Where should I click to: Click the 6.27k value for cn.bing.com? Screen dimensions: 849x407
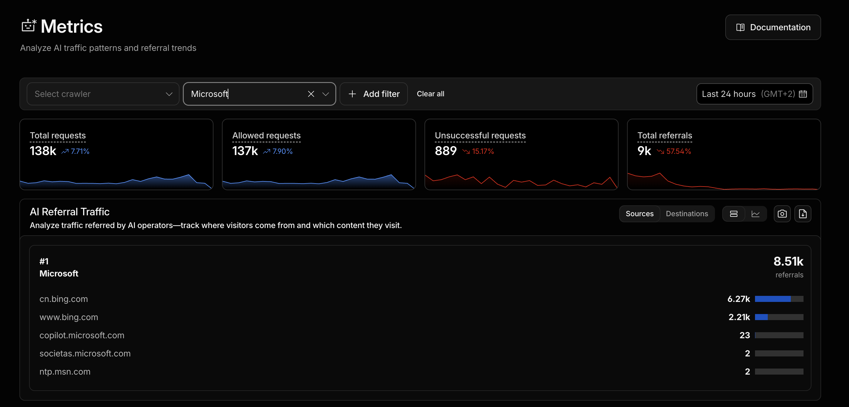point(738,299)
